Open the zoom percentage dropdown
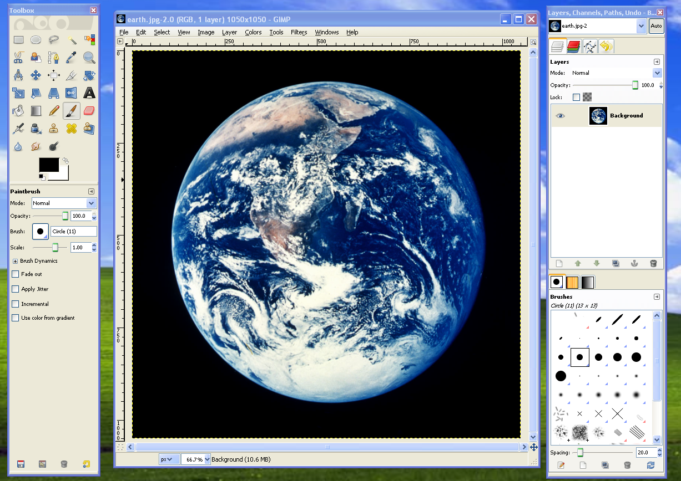 (x=208, y=459)
